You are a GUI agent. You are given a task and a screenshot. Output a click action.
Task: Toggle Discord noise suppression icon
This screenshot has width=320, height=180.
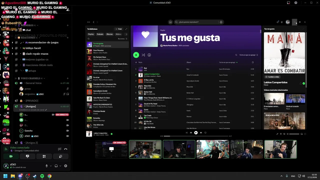point(59,149)
